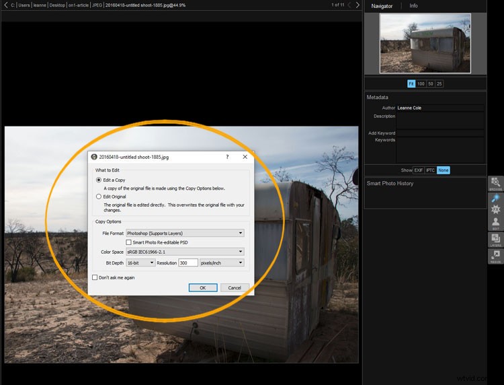Click the Description metadata field
Image resolution: width=504 pixels, height=385 pixels.
(440, 120)
